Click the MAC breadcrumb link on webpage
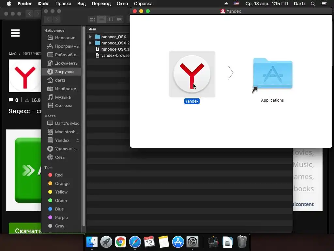Viewport: 334px width, 251px height. (x=13, y=54)
